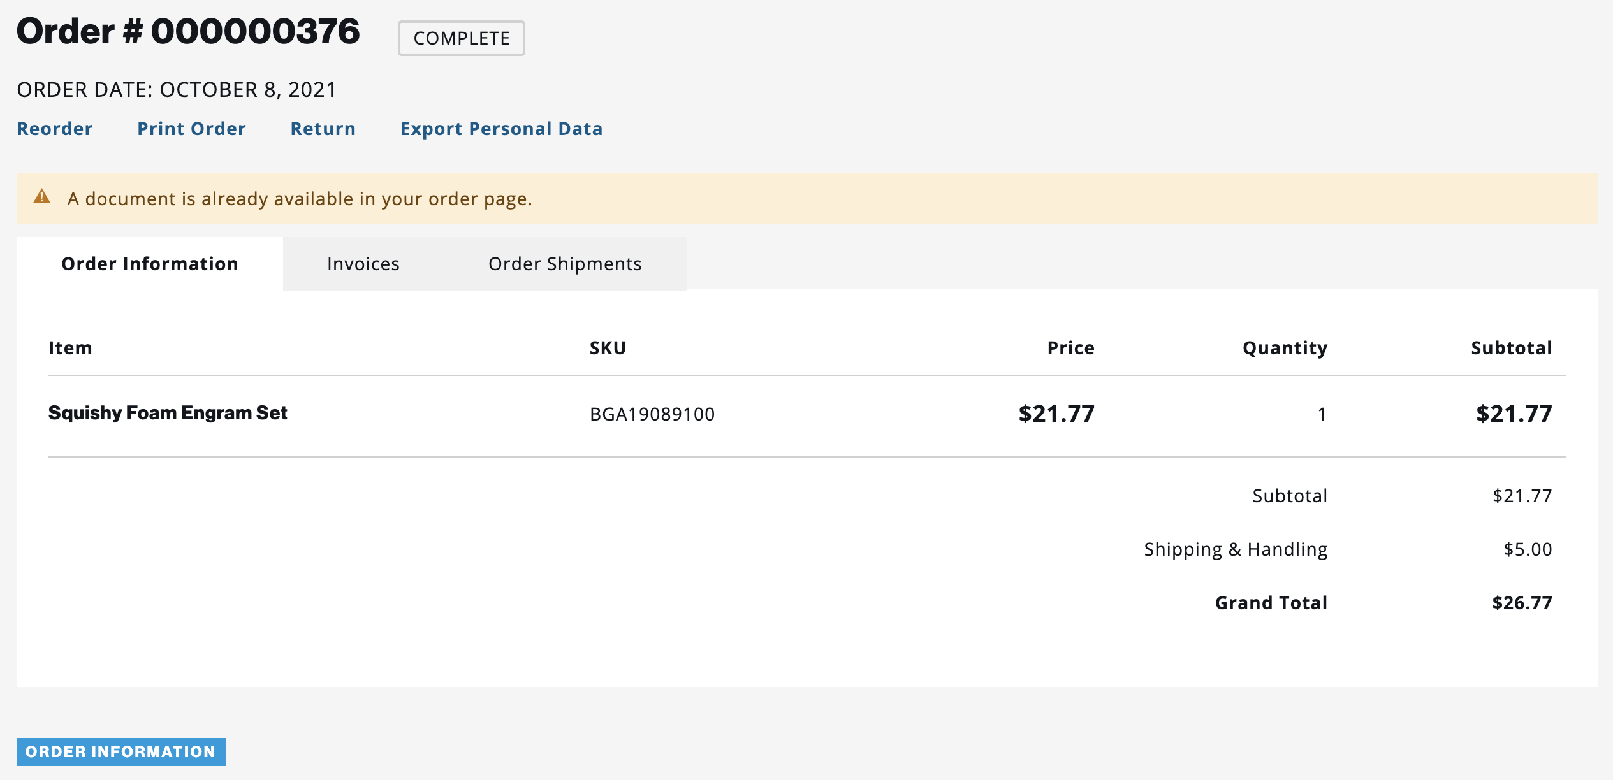Click the COMPLETE status badge
Viewport: 1613px width, 780px height.
pyautogui.click(x=462, y=38)
